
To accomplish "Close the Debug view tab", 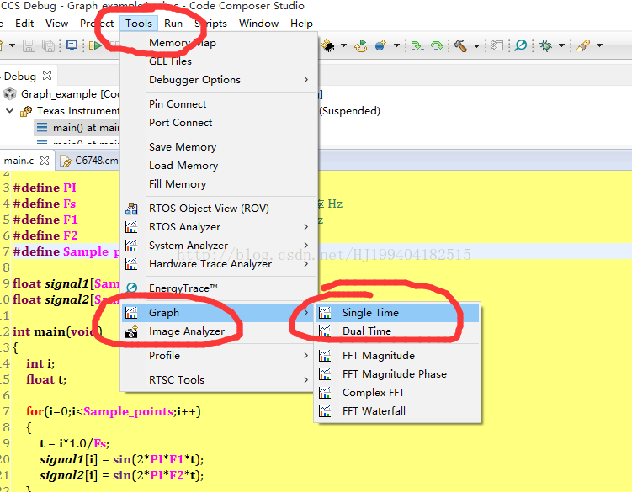I will [47, 76].
